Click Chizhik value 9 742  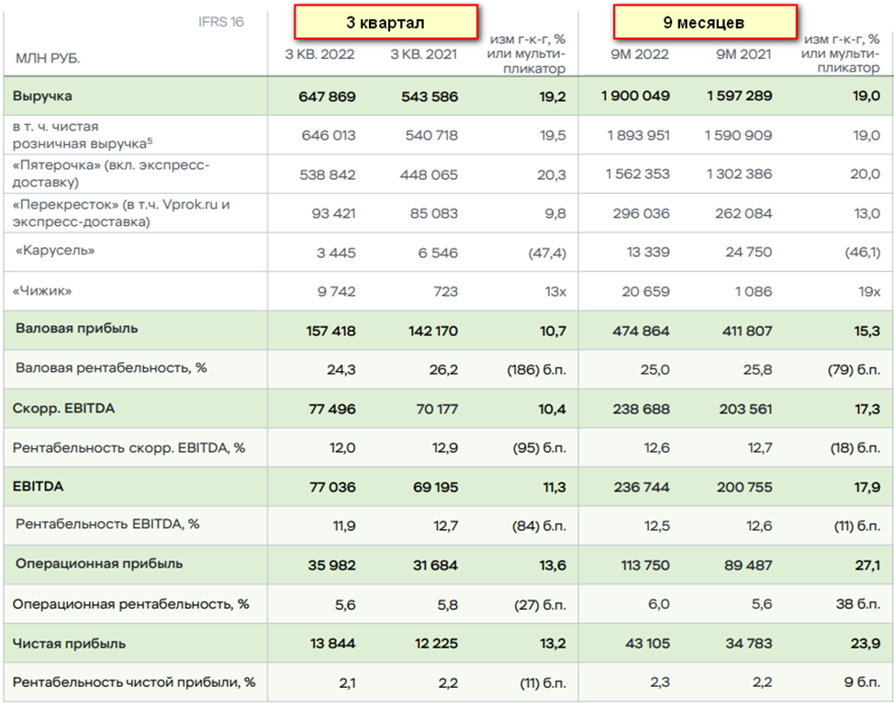pos(336,292)
